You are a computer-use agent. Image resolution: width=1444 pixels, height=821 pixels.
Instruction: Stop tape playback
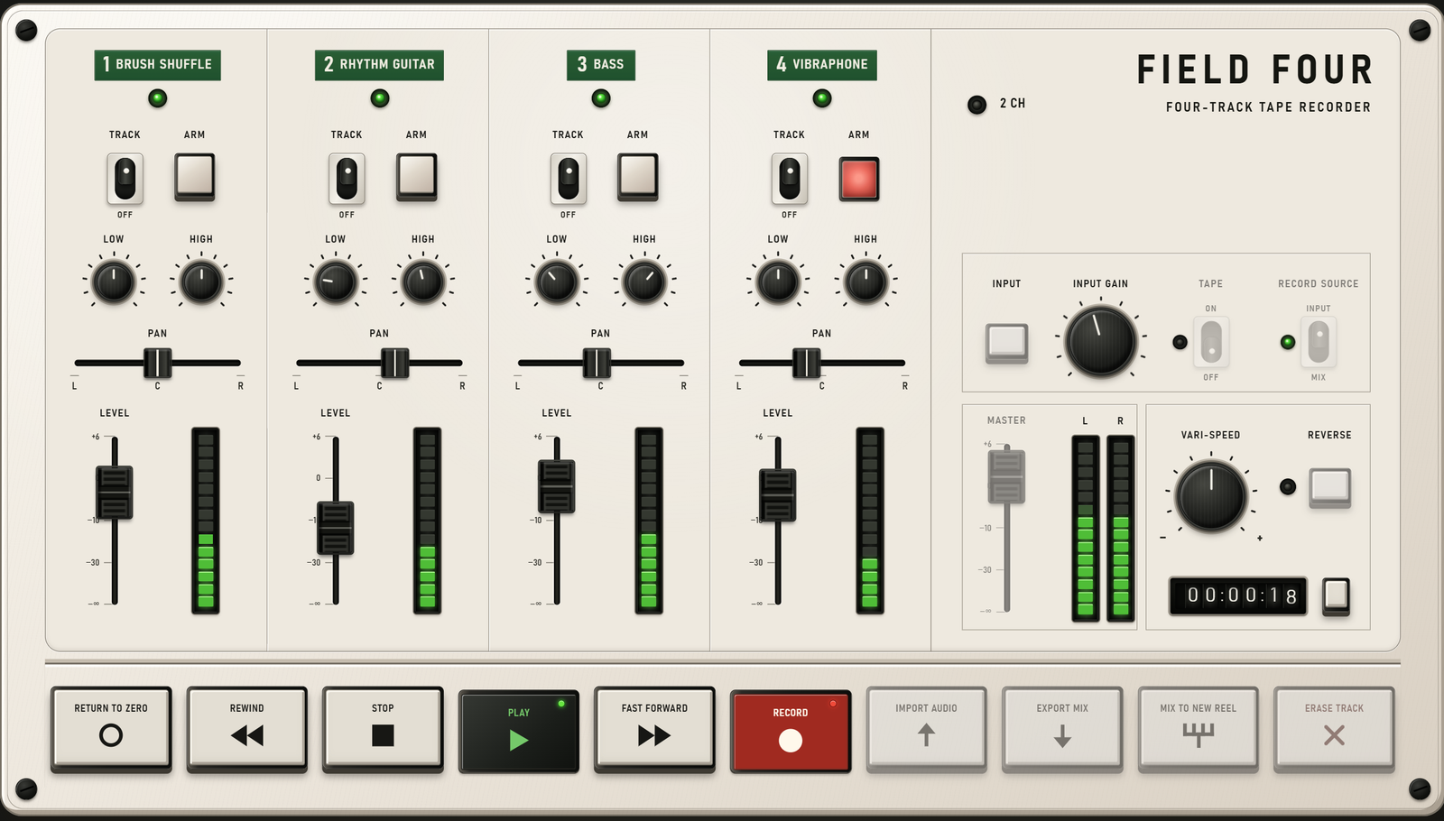coord(383,728)
